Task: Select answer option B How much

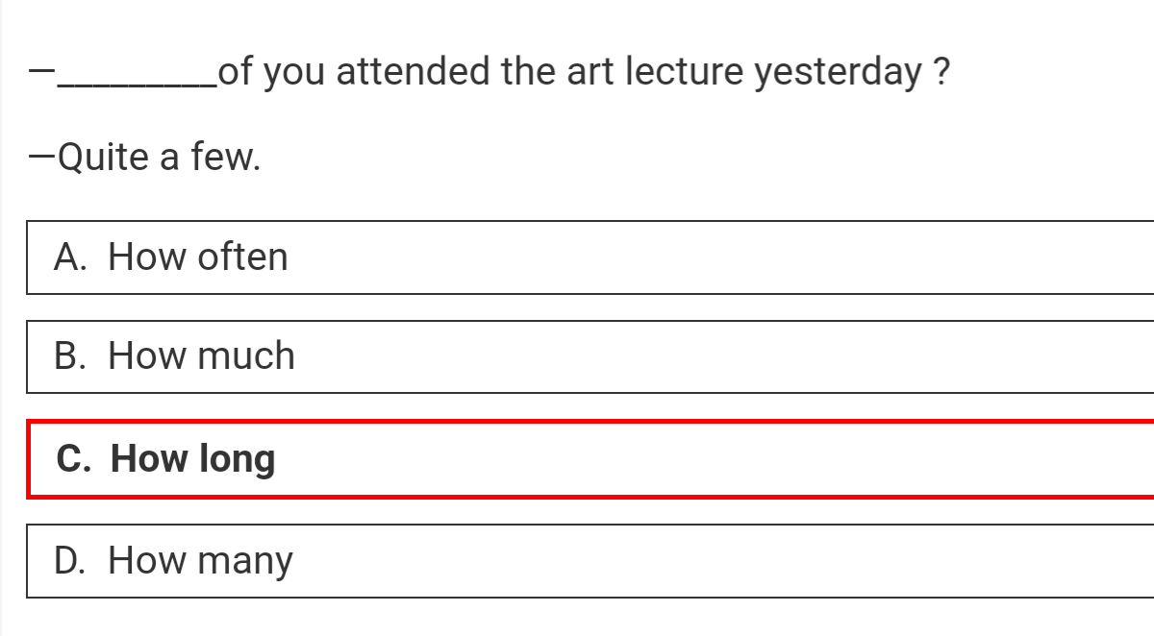Action: click(577, 356)
